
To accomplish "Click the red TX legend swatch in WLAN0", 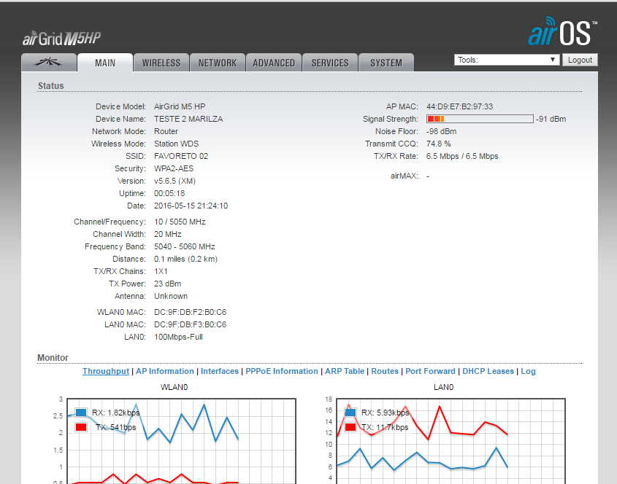I will point(81,427).
